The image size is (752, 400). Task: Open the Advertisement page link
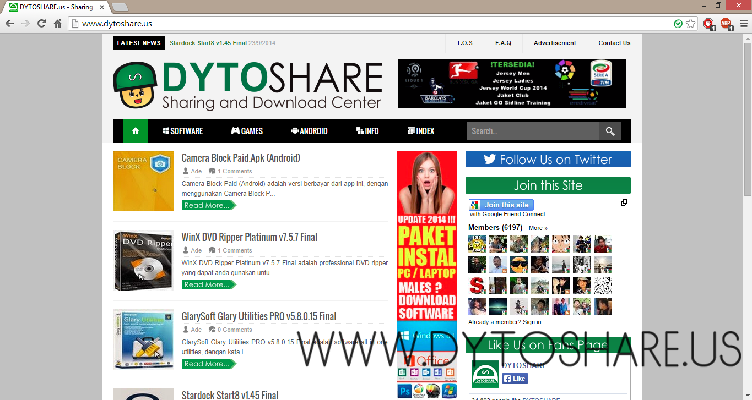click(x=555, y=43)
